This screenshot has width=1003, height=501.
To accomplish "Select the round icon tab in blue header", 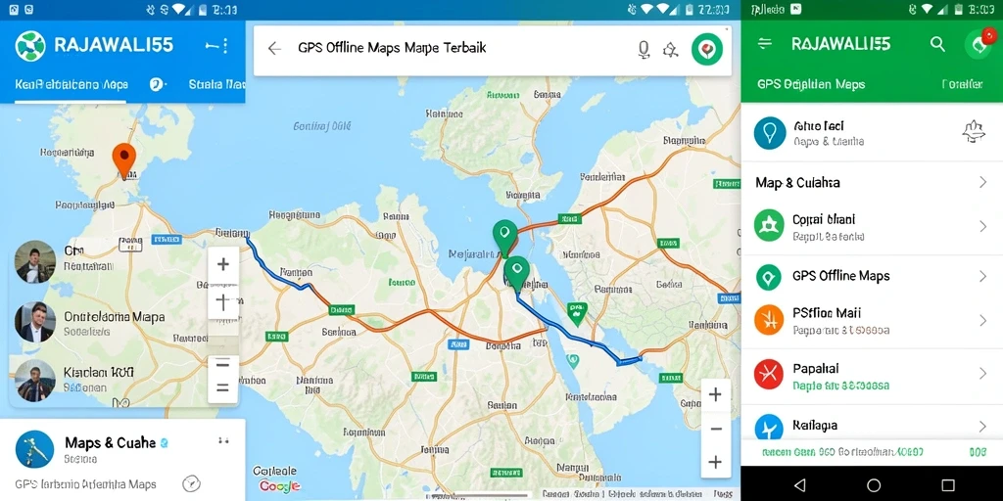I will click(158, 84).
